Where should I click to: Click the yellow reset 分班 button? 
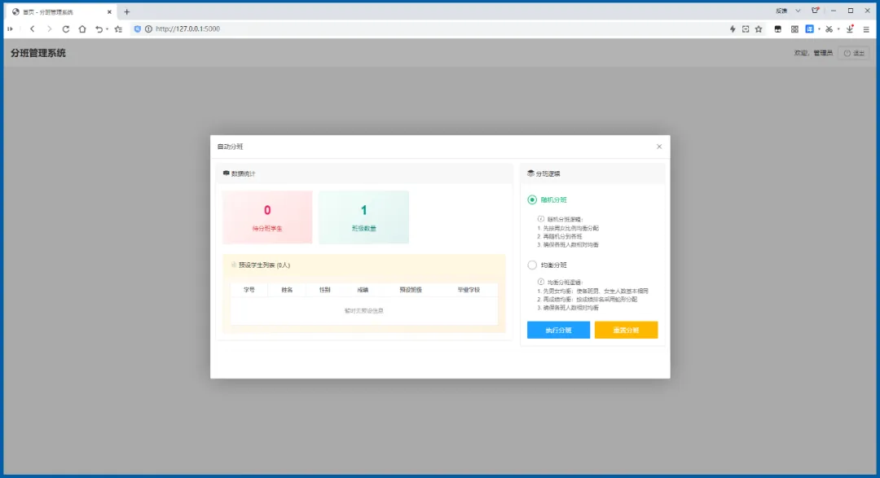click(x=626, y=330)
